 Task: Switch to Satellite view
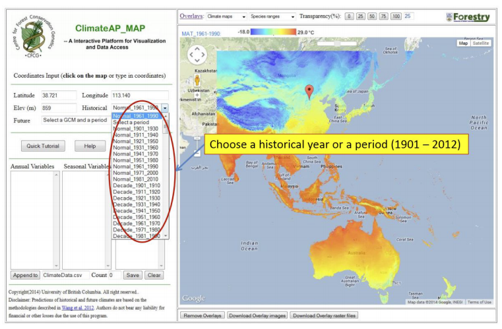pyautogui.click(x=480, y=44)
